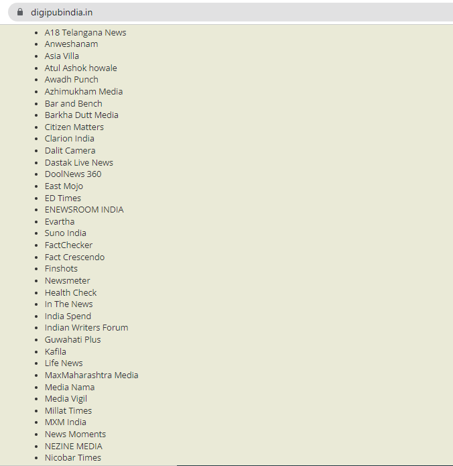Click the Clarion India entry
Viewport: 453px width, 466px height.
coord(70,139)
